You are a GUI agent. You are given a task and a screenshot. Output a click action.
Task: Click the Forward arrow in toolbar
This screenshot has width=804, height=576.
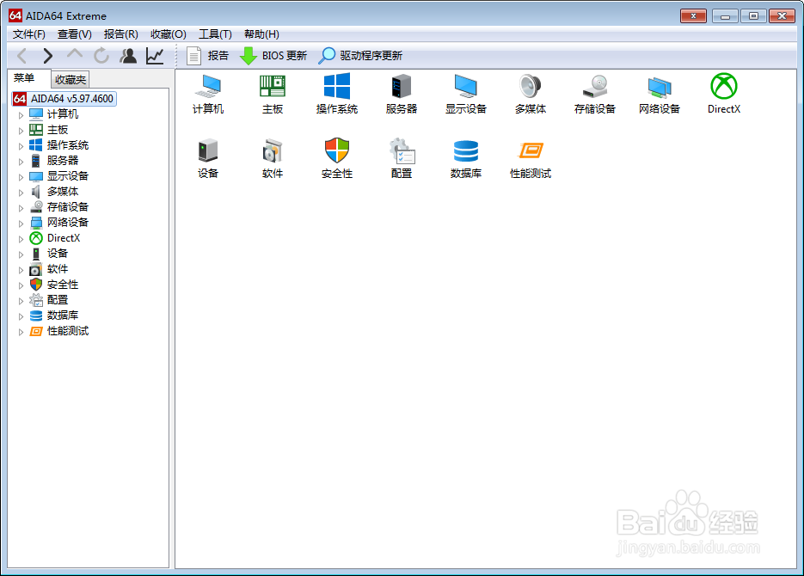pyautogui.click(x=48, y=55)
